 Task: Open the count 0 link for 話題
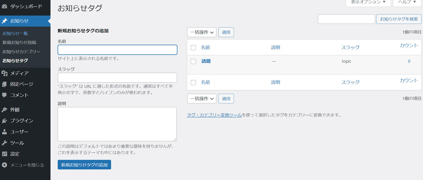(x=409, y=61)
